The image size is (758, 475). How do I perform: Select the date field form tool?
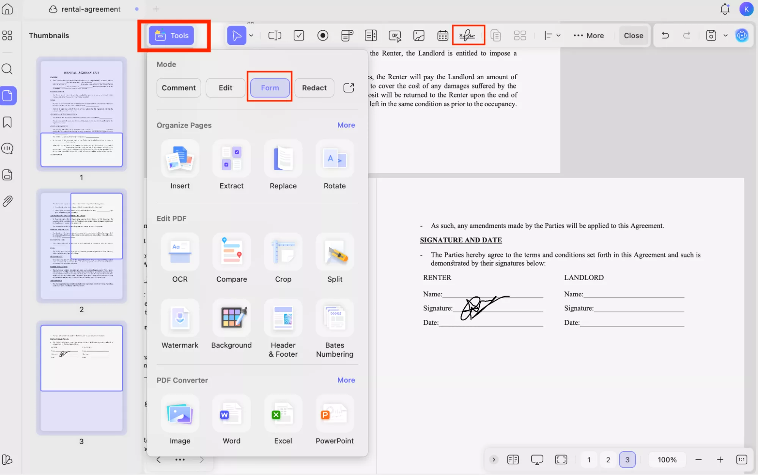coord(442,35)
